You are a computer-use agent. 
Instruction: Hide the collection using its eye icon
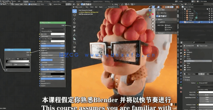tap(212, 9)
